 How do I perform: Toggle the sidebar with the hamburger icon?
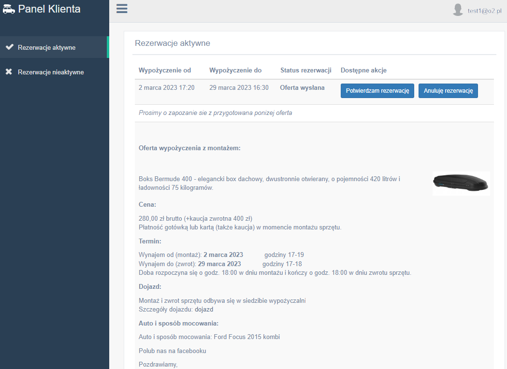(122, 9)
